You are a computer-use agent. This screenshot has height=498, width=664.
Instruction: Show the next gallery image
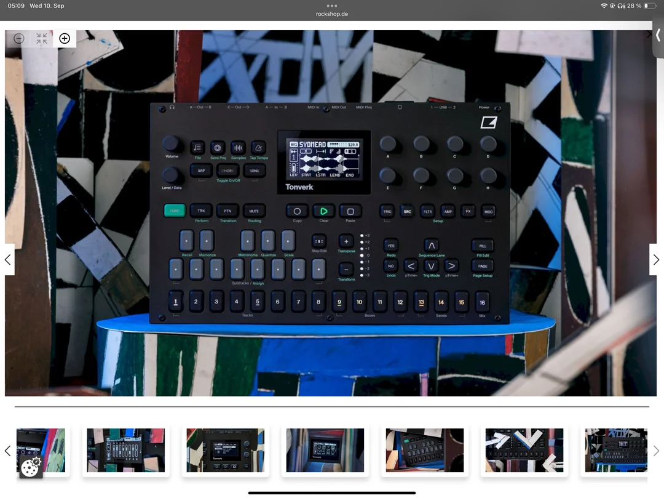point(655,260)
